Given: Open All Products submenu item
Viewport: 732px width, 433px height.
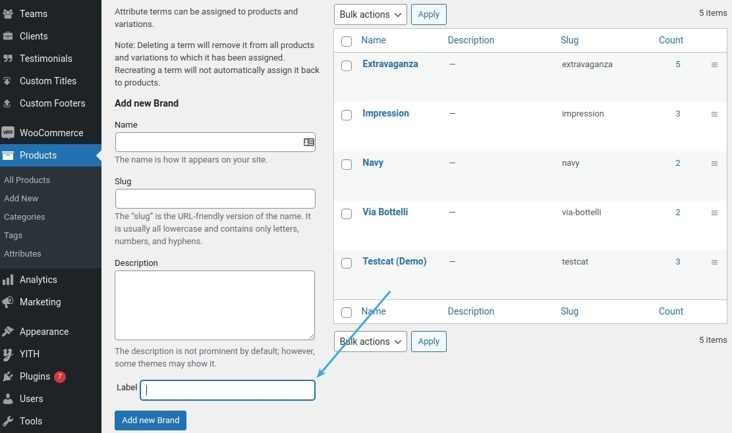Looking at the screenshot, I should [x=27, y=180].
